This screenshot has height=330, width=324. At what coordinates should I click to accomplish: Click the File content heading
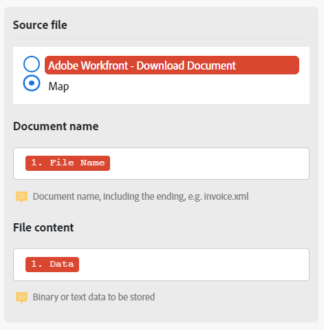[x=43, y=227]
